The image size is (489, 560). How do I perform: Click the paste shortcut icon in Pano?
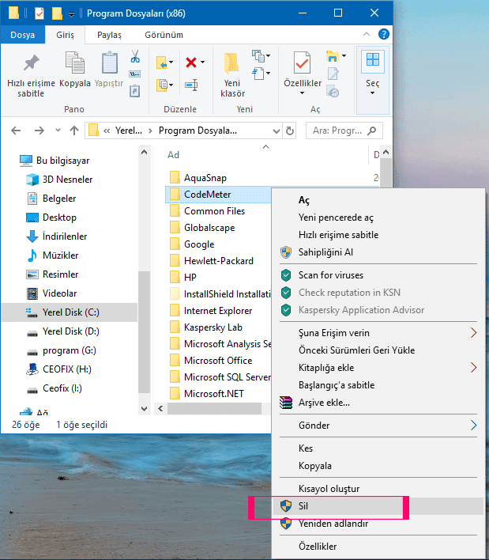135,91
